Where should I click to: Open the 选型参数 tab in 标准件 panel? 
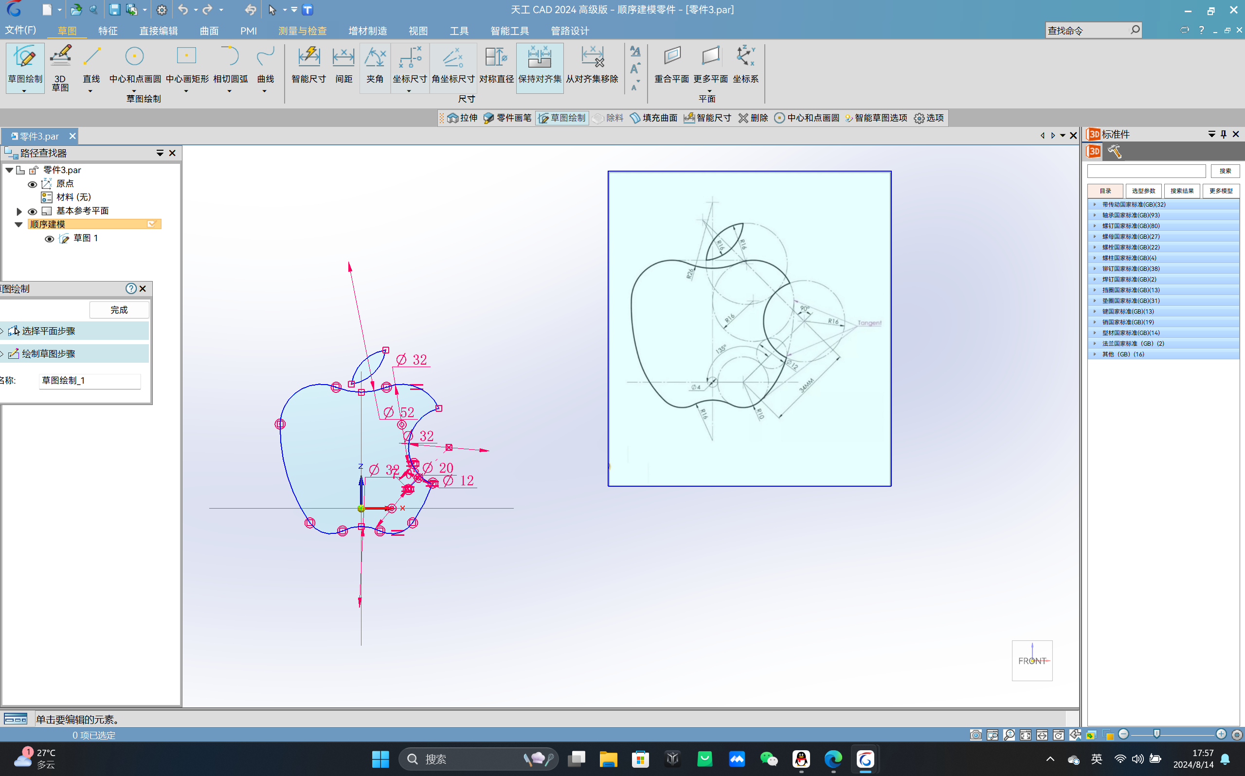click(x=1143, y=191)
